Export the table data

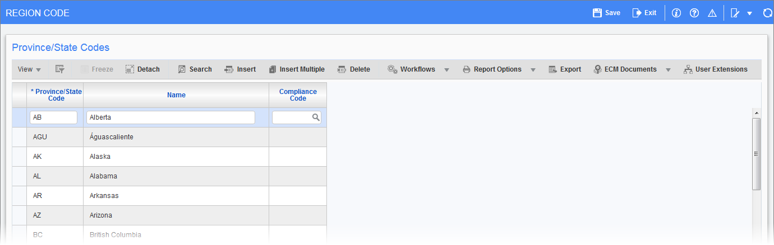point(565,69)
